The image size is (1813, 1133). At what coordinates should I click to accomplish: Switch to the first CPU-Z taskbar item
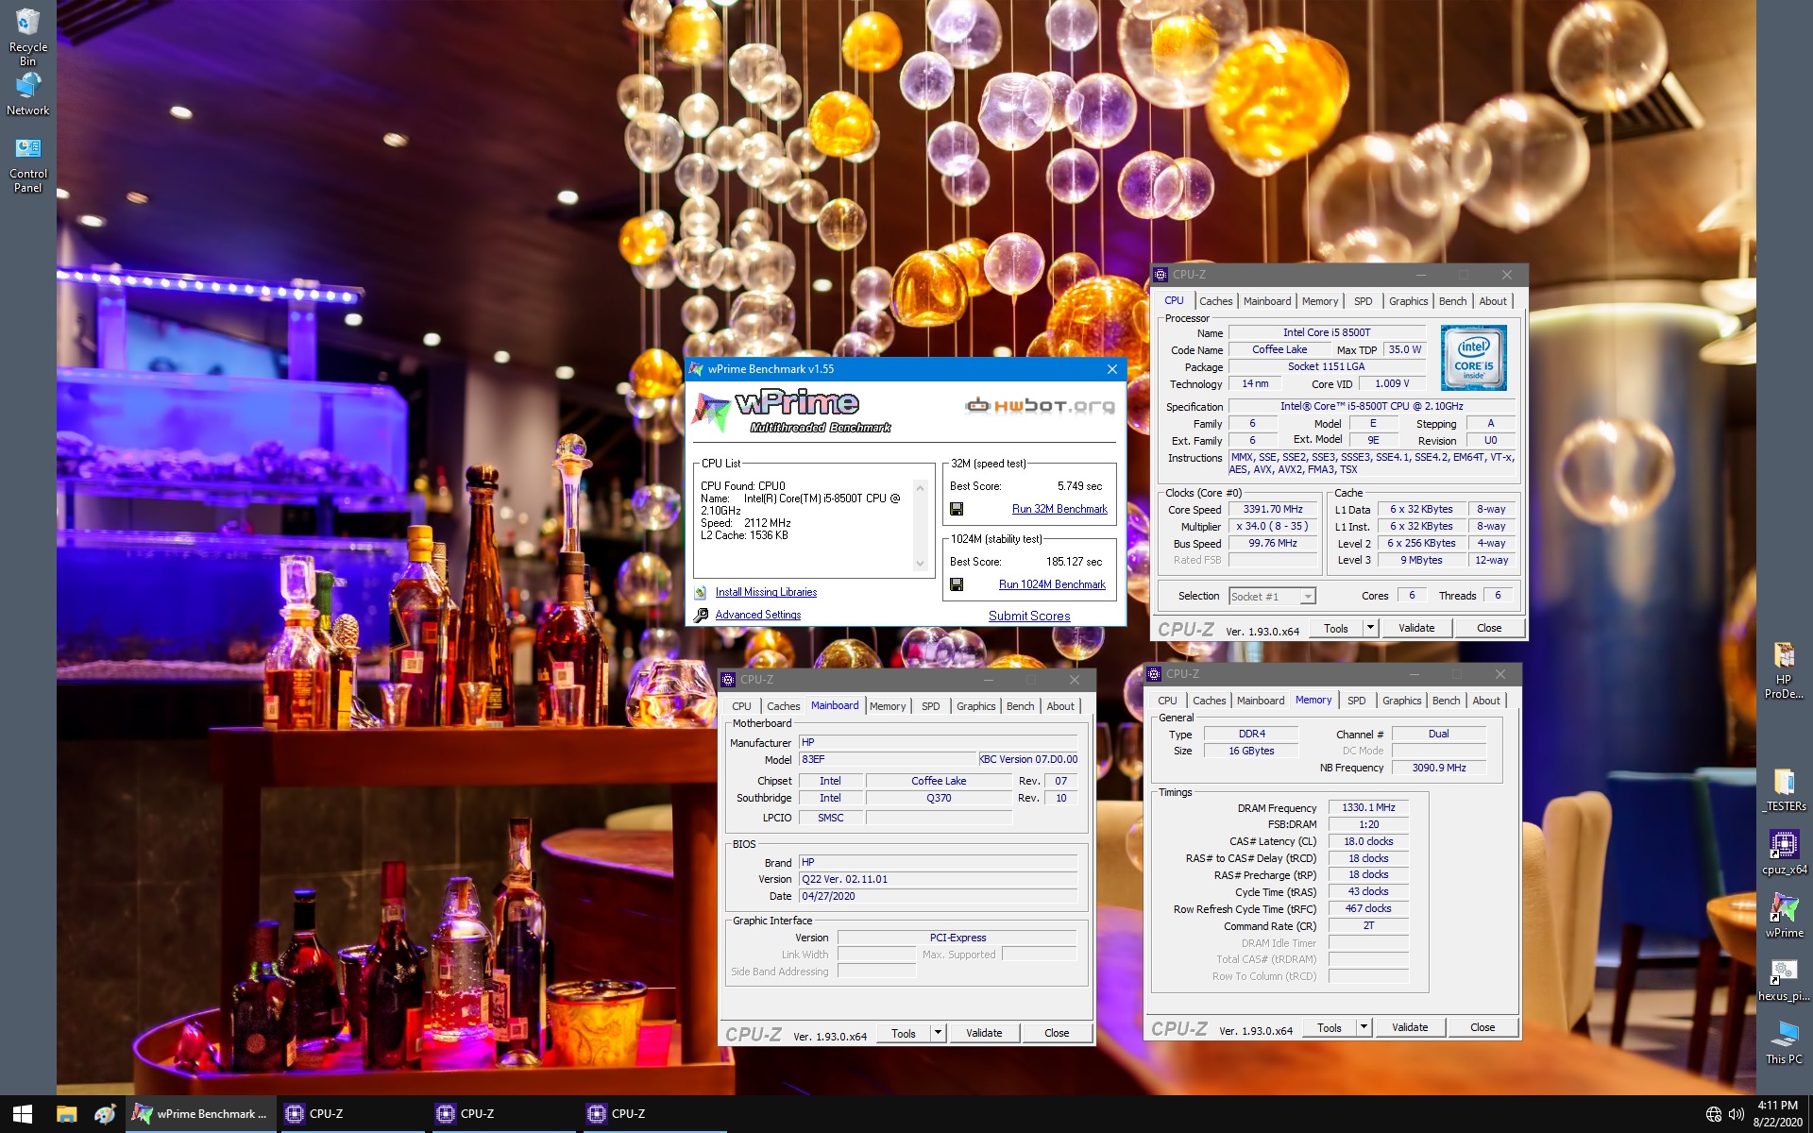tap(352, 1114)
